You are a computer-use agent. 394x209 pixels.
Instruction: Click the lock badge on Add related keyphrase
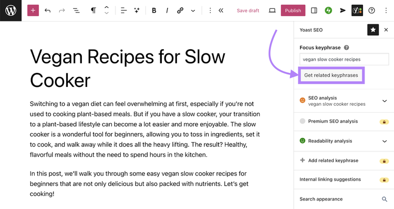tap(384, 161)
